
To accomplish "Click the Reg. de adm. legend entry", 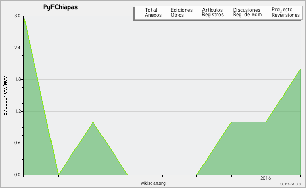I will coord(244,15).
